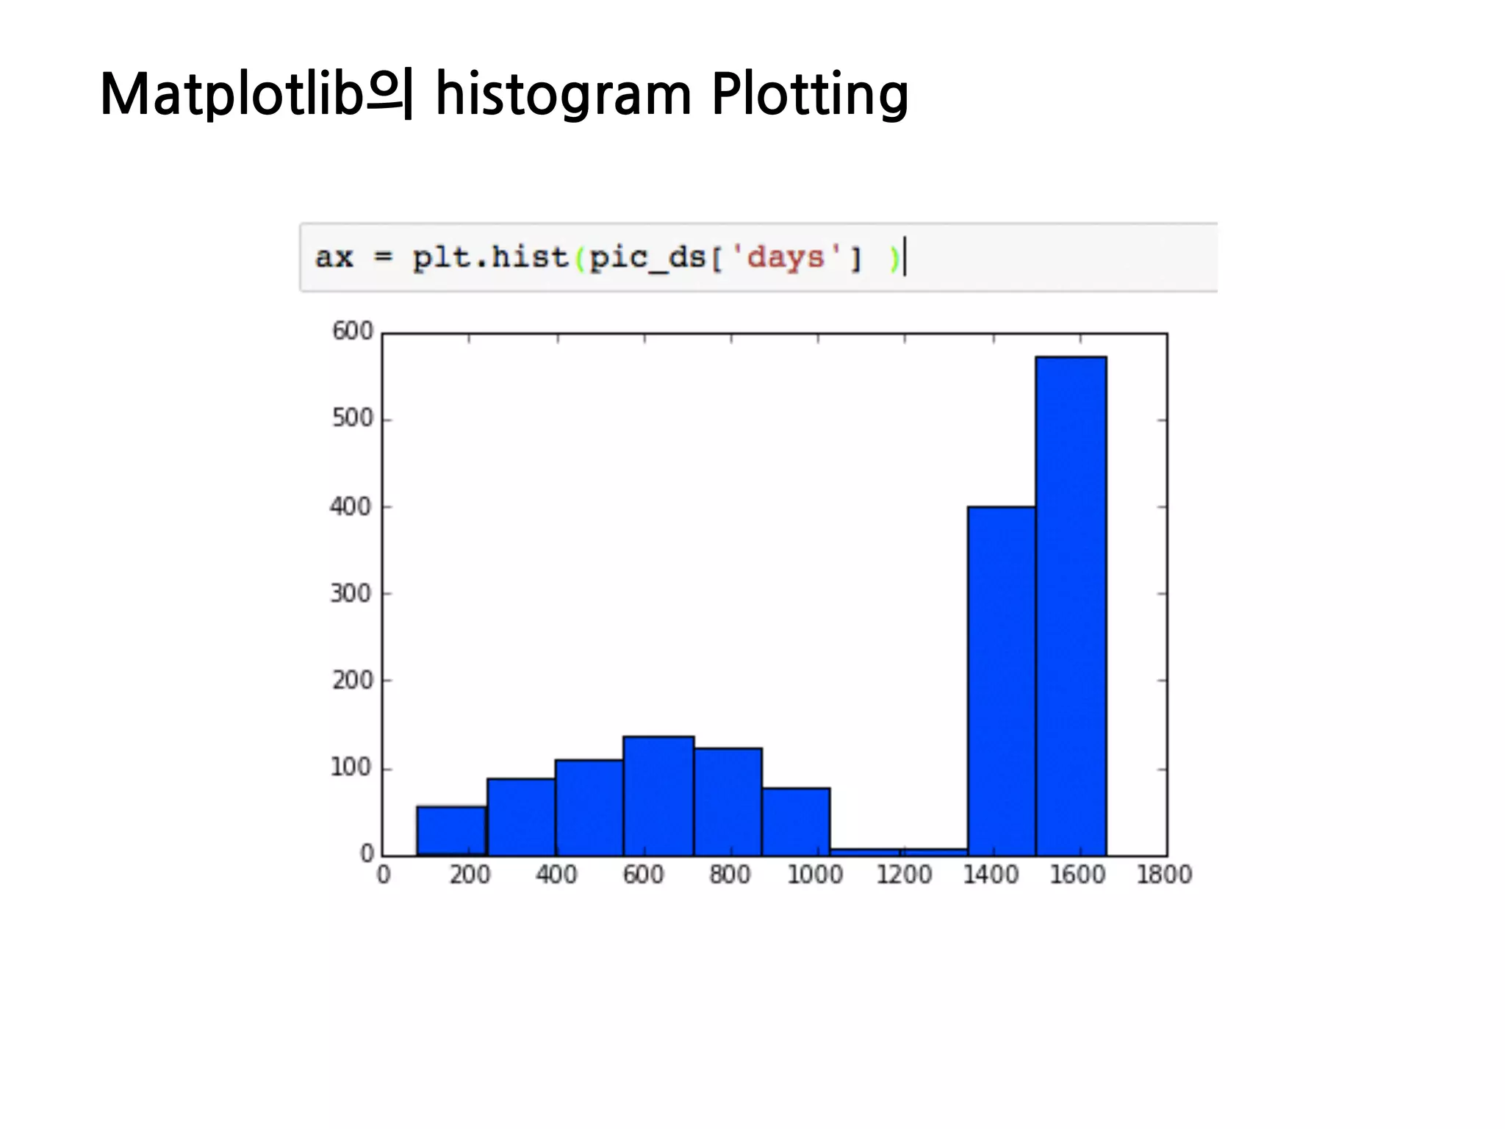The height and width of the screenshot is (1129, 1505).
Task: Click the tallest histogram bar near 1600
Action: (x=1071, y=606)
